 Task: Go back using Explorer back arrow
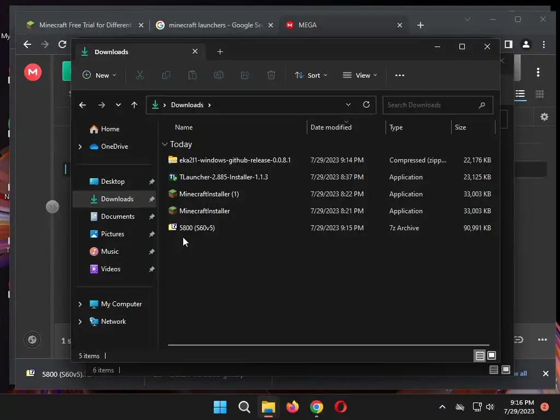pyautogui.click(x=83, y=105)
